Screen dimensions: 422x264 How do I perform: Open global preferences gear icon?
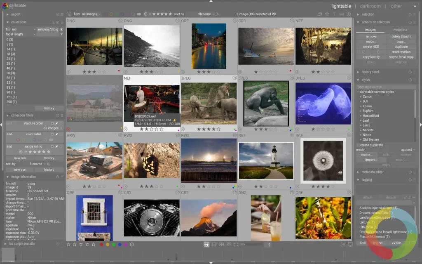click(349, 14)
